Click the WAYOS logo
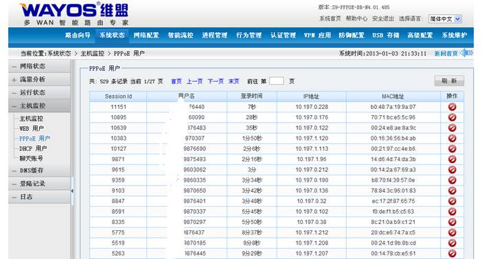Image resolution: width=482 pixels, height=259 pixels. [73, 14]
